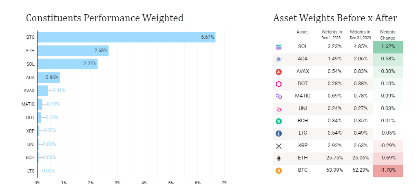Click the BTC 6.67% bar
The height and width of the screenshot is (190, 418).
click(126, 37)
